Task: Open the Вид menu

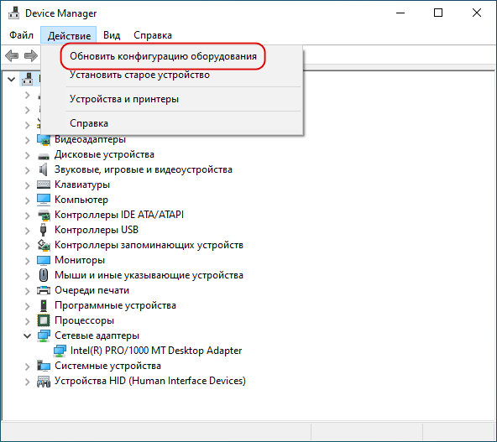Action: tap(112, 35)
